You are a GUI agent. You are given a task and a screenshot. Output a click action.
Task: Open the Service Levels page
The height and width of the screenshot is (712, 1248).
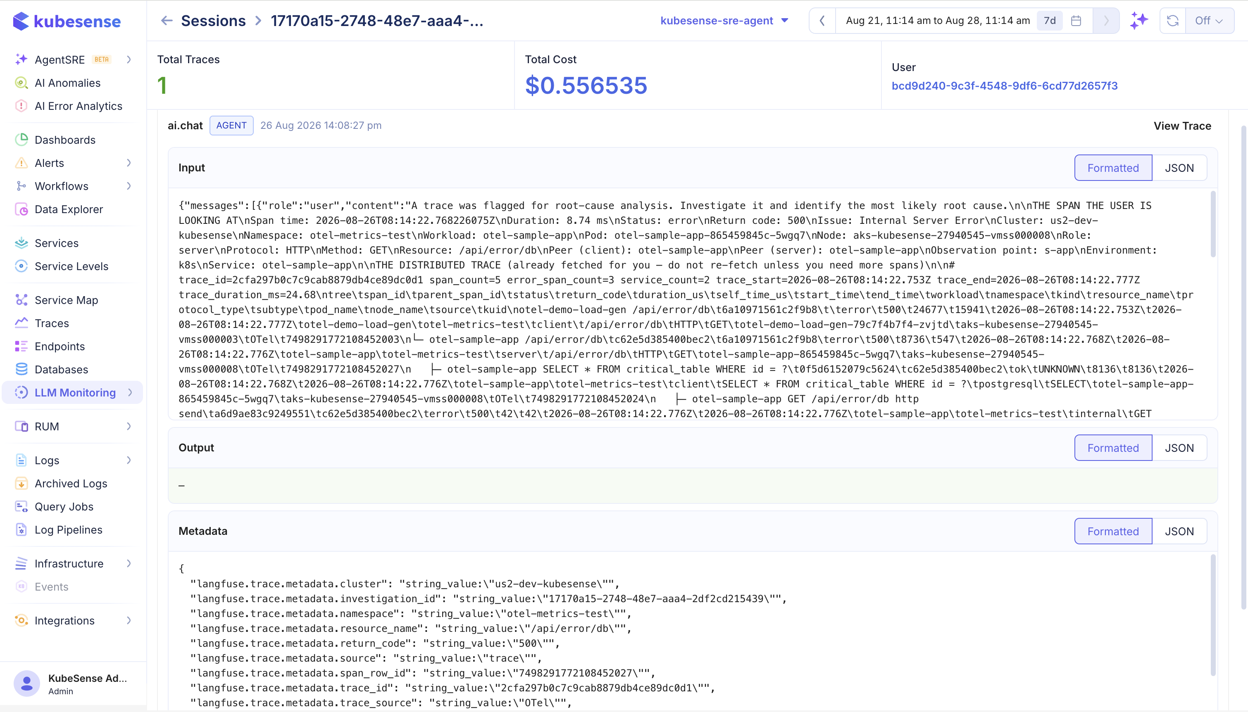click(71, 266)
